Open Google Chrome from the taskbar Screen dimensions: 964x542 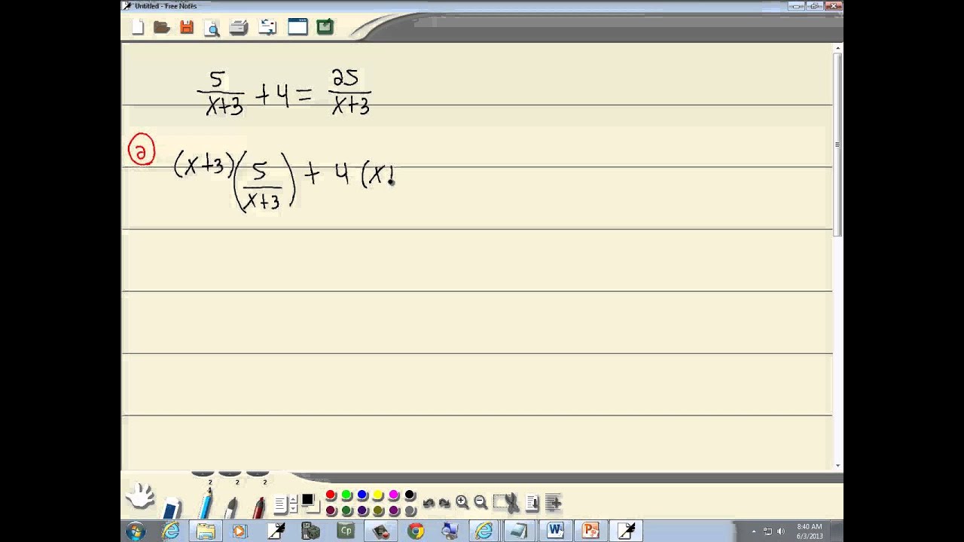[416, 531]
